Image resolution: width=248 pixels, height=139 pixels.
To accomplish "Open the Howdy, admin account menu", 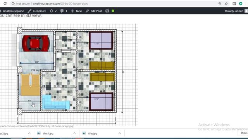I will (236, 11).
